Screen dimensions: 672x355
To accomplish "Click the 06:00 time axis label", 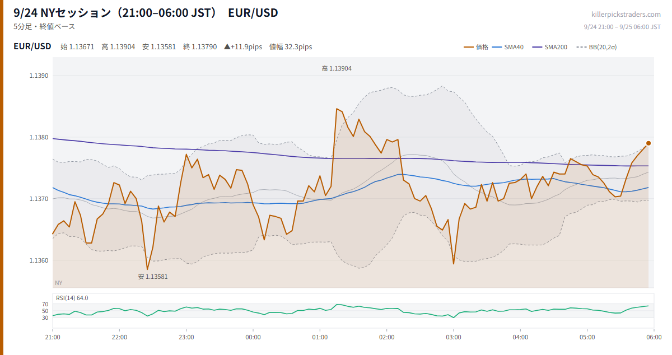I will [654, 337].
